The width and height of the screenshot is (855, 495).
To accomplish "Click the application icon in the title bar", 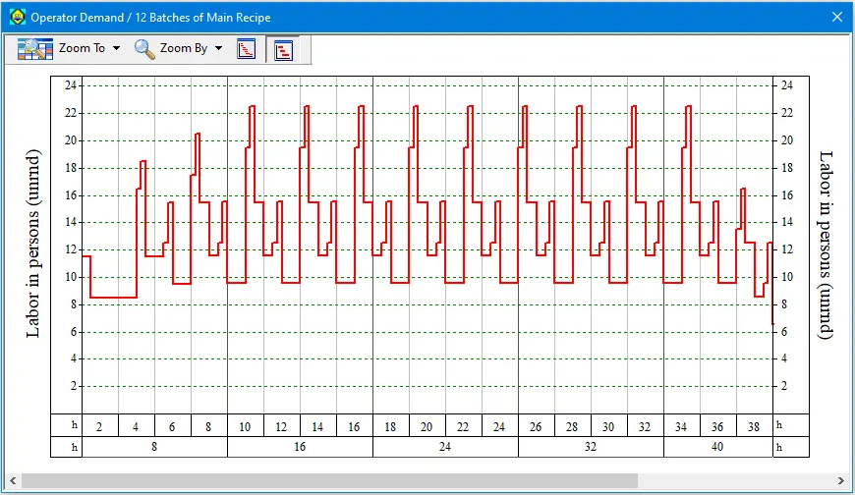I will point(17,17).
